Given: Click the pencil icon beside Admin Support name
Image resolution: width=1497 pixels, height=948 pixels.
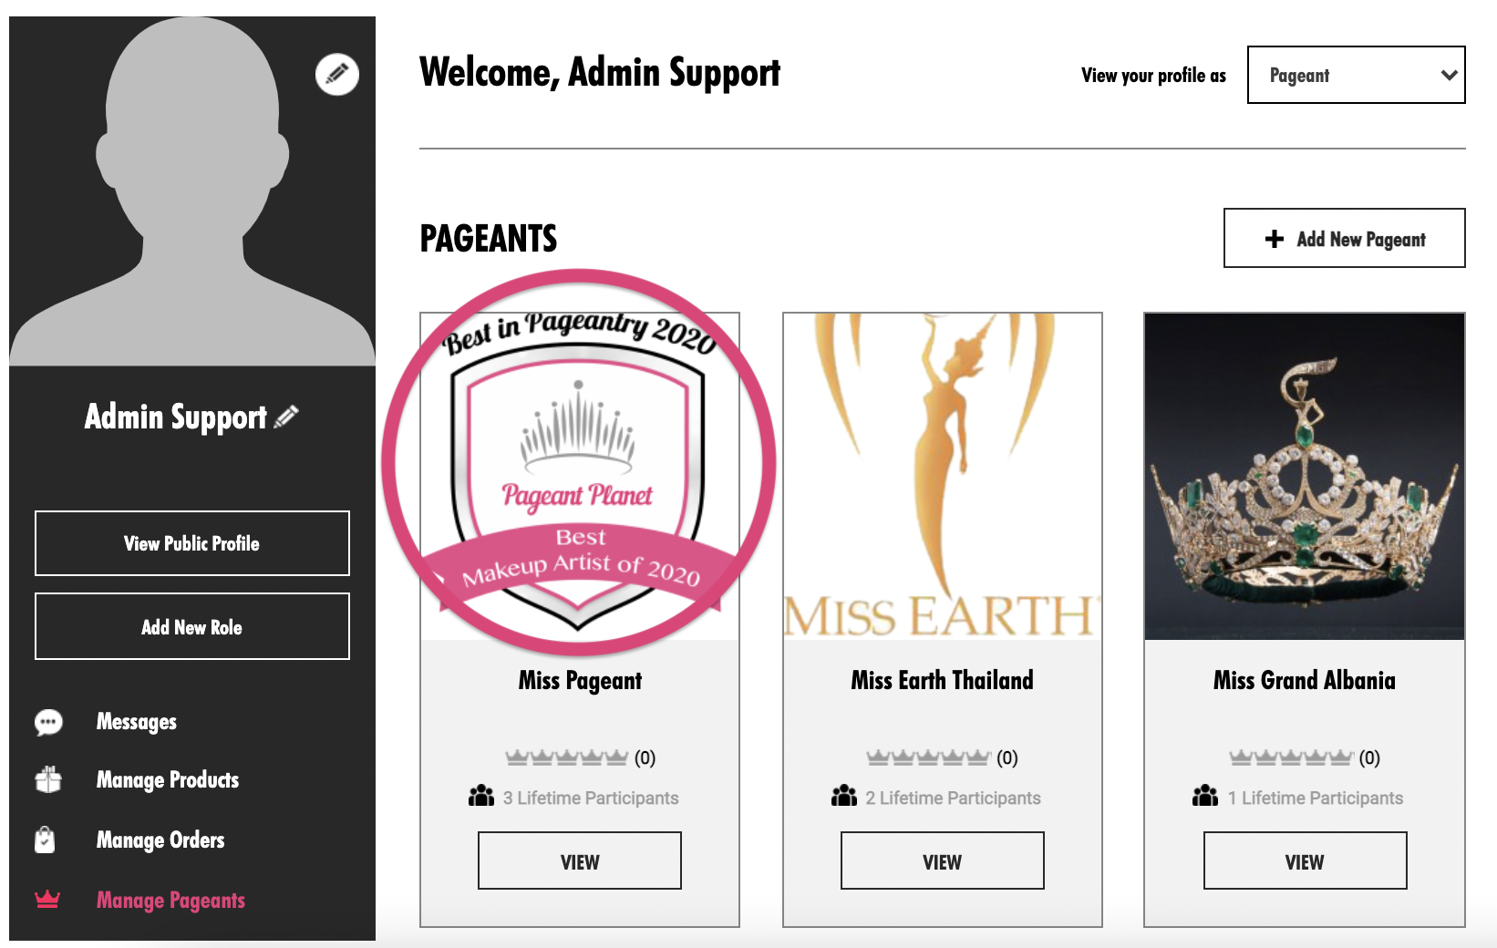Looking at the screenshot, I should click(286, 417).
